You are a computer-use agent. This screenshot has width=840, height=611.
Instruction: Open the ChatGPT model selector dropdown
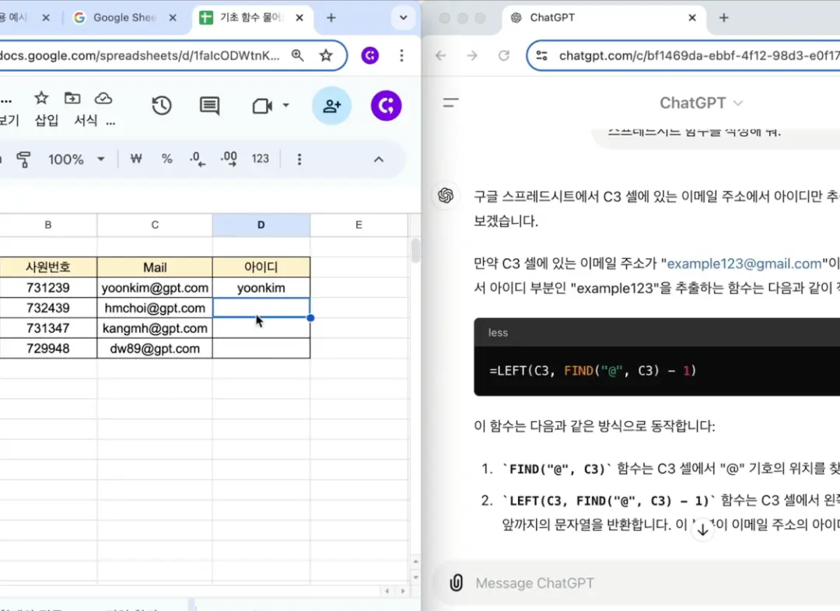click(x=701, y=102)
